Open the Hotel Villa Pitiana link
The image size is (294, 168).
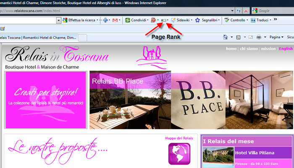(x=255, y=152)
